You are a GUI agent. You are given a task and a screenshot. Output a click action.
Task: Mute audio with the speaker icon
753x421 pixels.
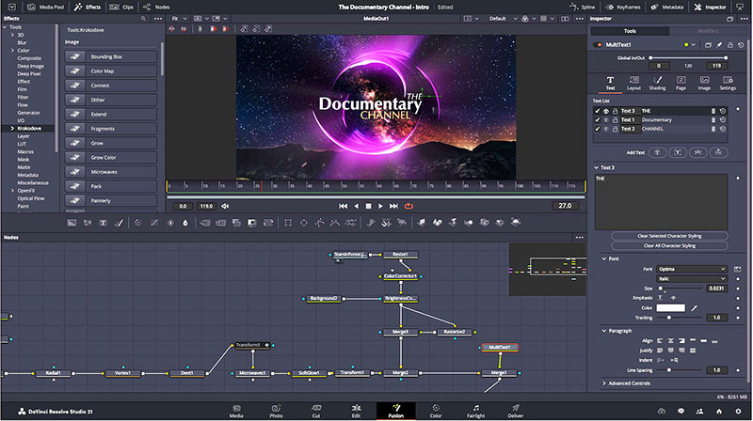point(225,206)
